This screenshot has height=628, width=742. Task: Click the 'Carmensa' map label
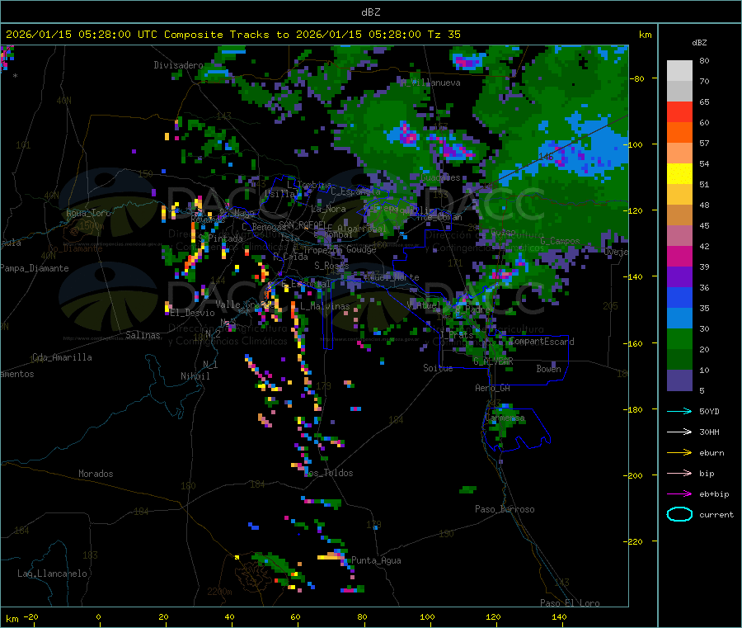(505, 418)
